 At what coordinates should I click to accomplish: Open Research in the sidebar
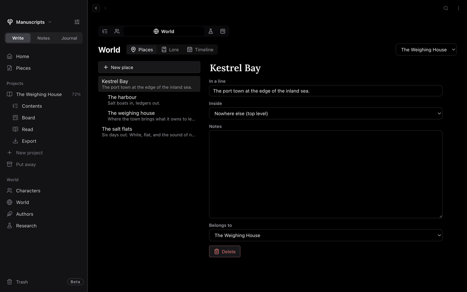[x=44, y=226]
